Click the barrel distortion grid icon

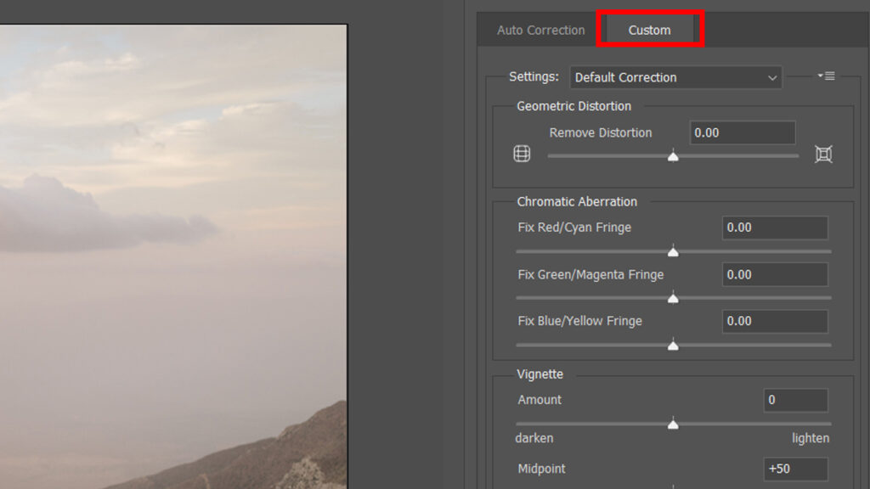pos(522,155)
